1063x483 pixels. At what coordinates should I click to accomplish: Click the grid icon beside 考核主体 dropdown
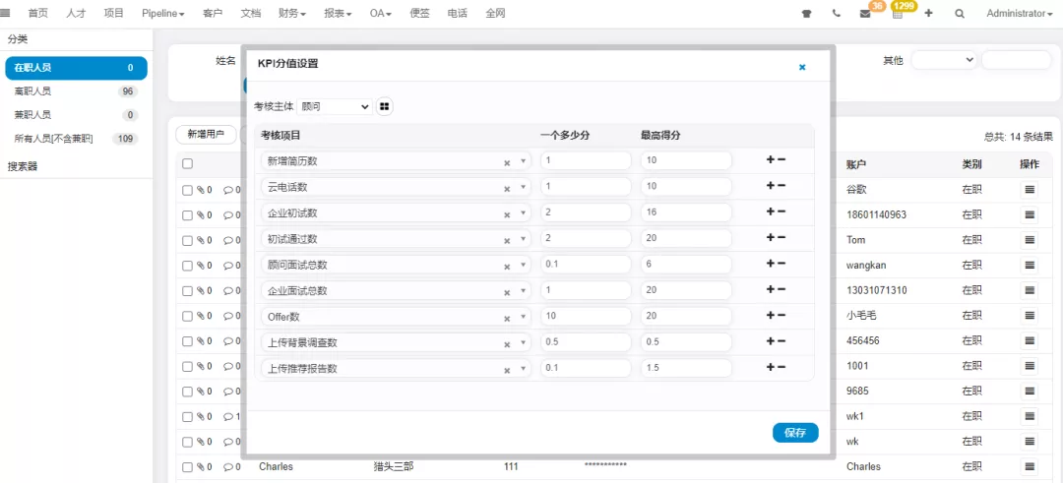(385, 106)
